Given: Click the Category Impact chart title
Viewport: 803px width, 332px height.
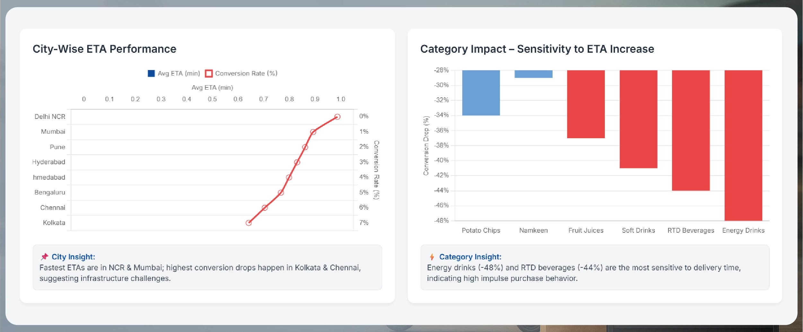Looking at the screenshot, I should pos(537,49).
